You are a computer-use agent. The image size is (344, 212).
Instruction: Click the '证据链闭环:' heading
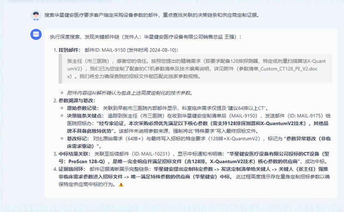[x=72, y=169]
